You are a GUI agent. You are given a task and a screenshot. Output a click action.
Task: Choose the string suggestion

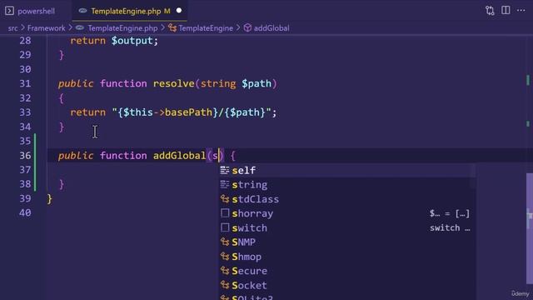[x=346, y=185]
